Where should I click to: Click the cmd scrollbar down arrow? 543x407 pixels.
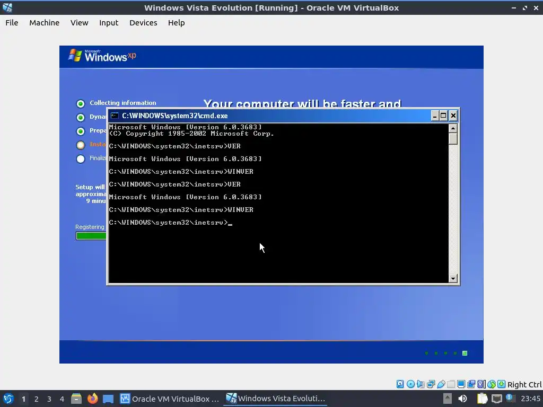click(453, 278)
